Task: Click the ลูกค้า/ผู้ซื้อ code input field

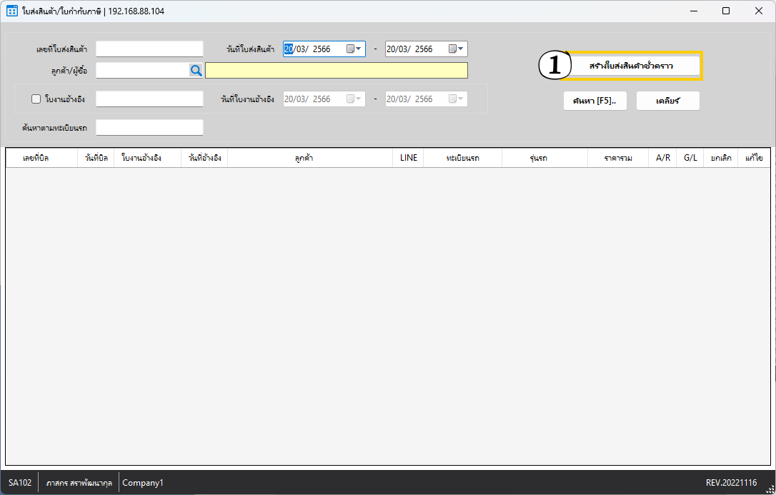Action: coord(141,70)
